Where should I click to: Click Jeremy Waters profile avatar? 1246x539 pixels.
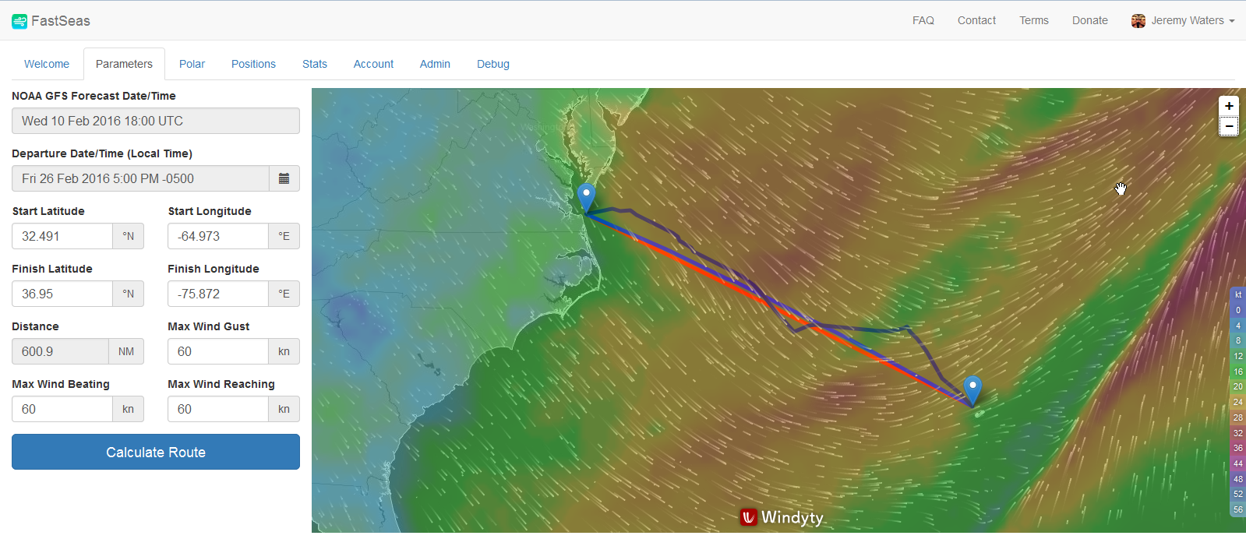point(1138,21)
